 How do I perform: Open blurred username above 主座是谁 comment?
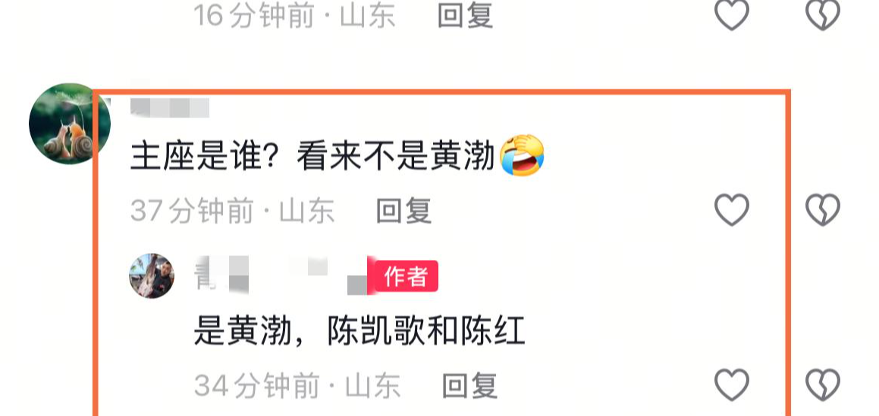click(169, 108)
